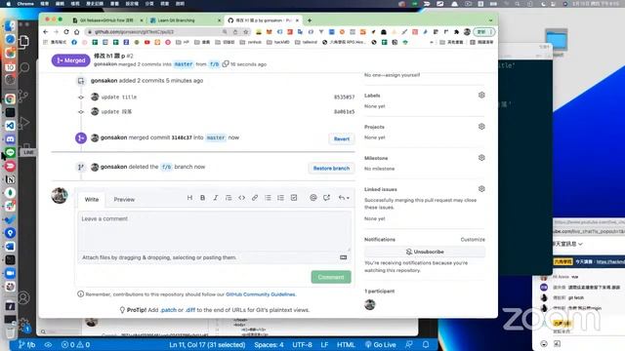Insert a numbered list
Image resolution: width=625 pixels, height=351 pixels.
coord(280,198)
